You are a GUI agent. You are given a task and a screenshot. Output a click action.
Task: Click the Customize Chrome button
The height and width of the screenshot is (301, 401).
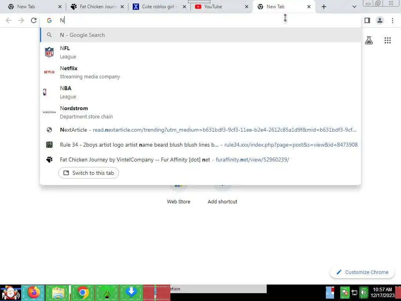click(x=363, y=272)
